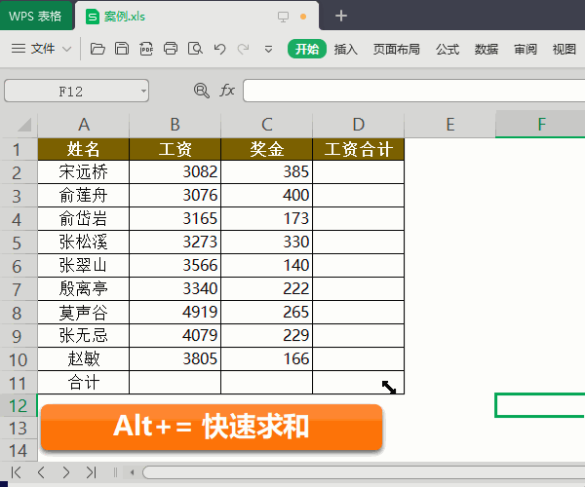Viewport: 585px width, 487px height.
Task: Add a new tab with plus button
Action: pyautogui.click(x=340, y=16)
